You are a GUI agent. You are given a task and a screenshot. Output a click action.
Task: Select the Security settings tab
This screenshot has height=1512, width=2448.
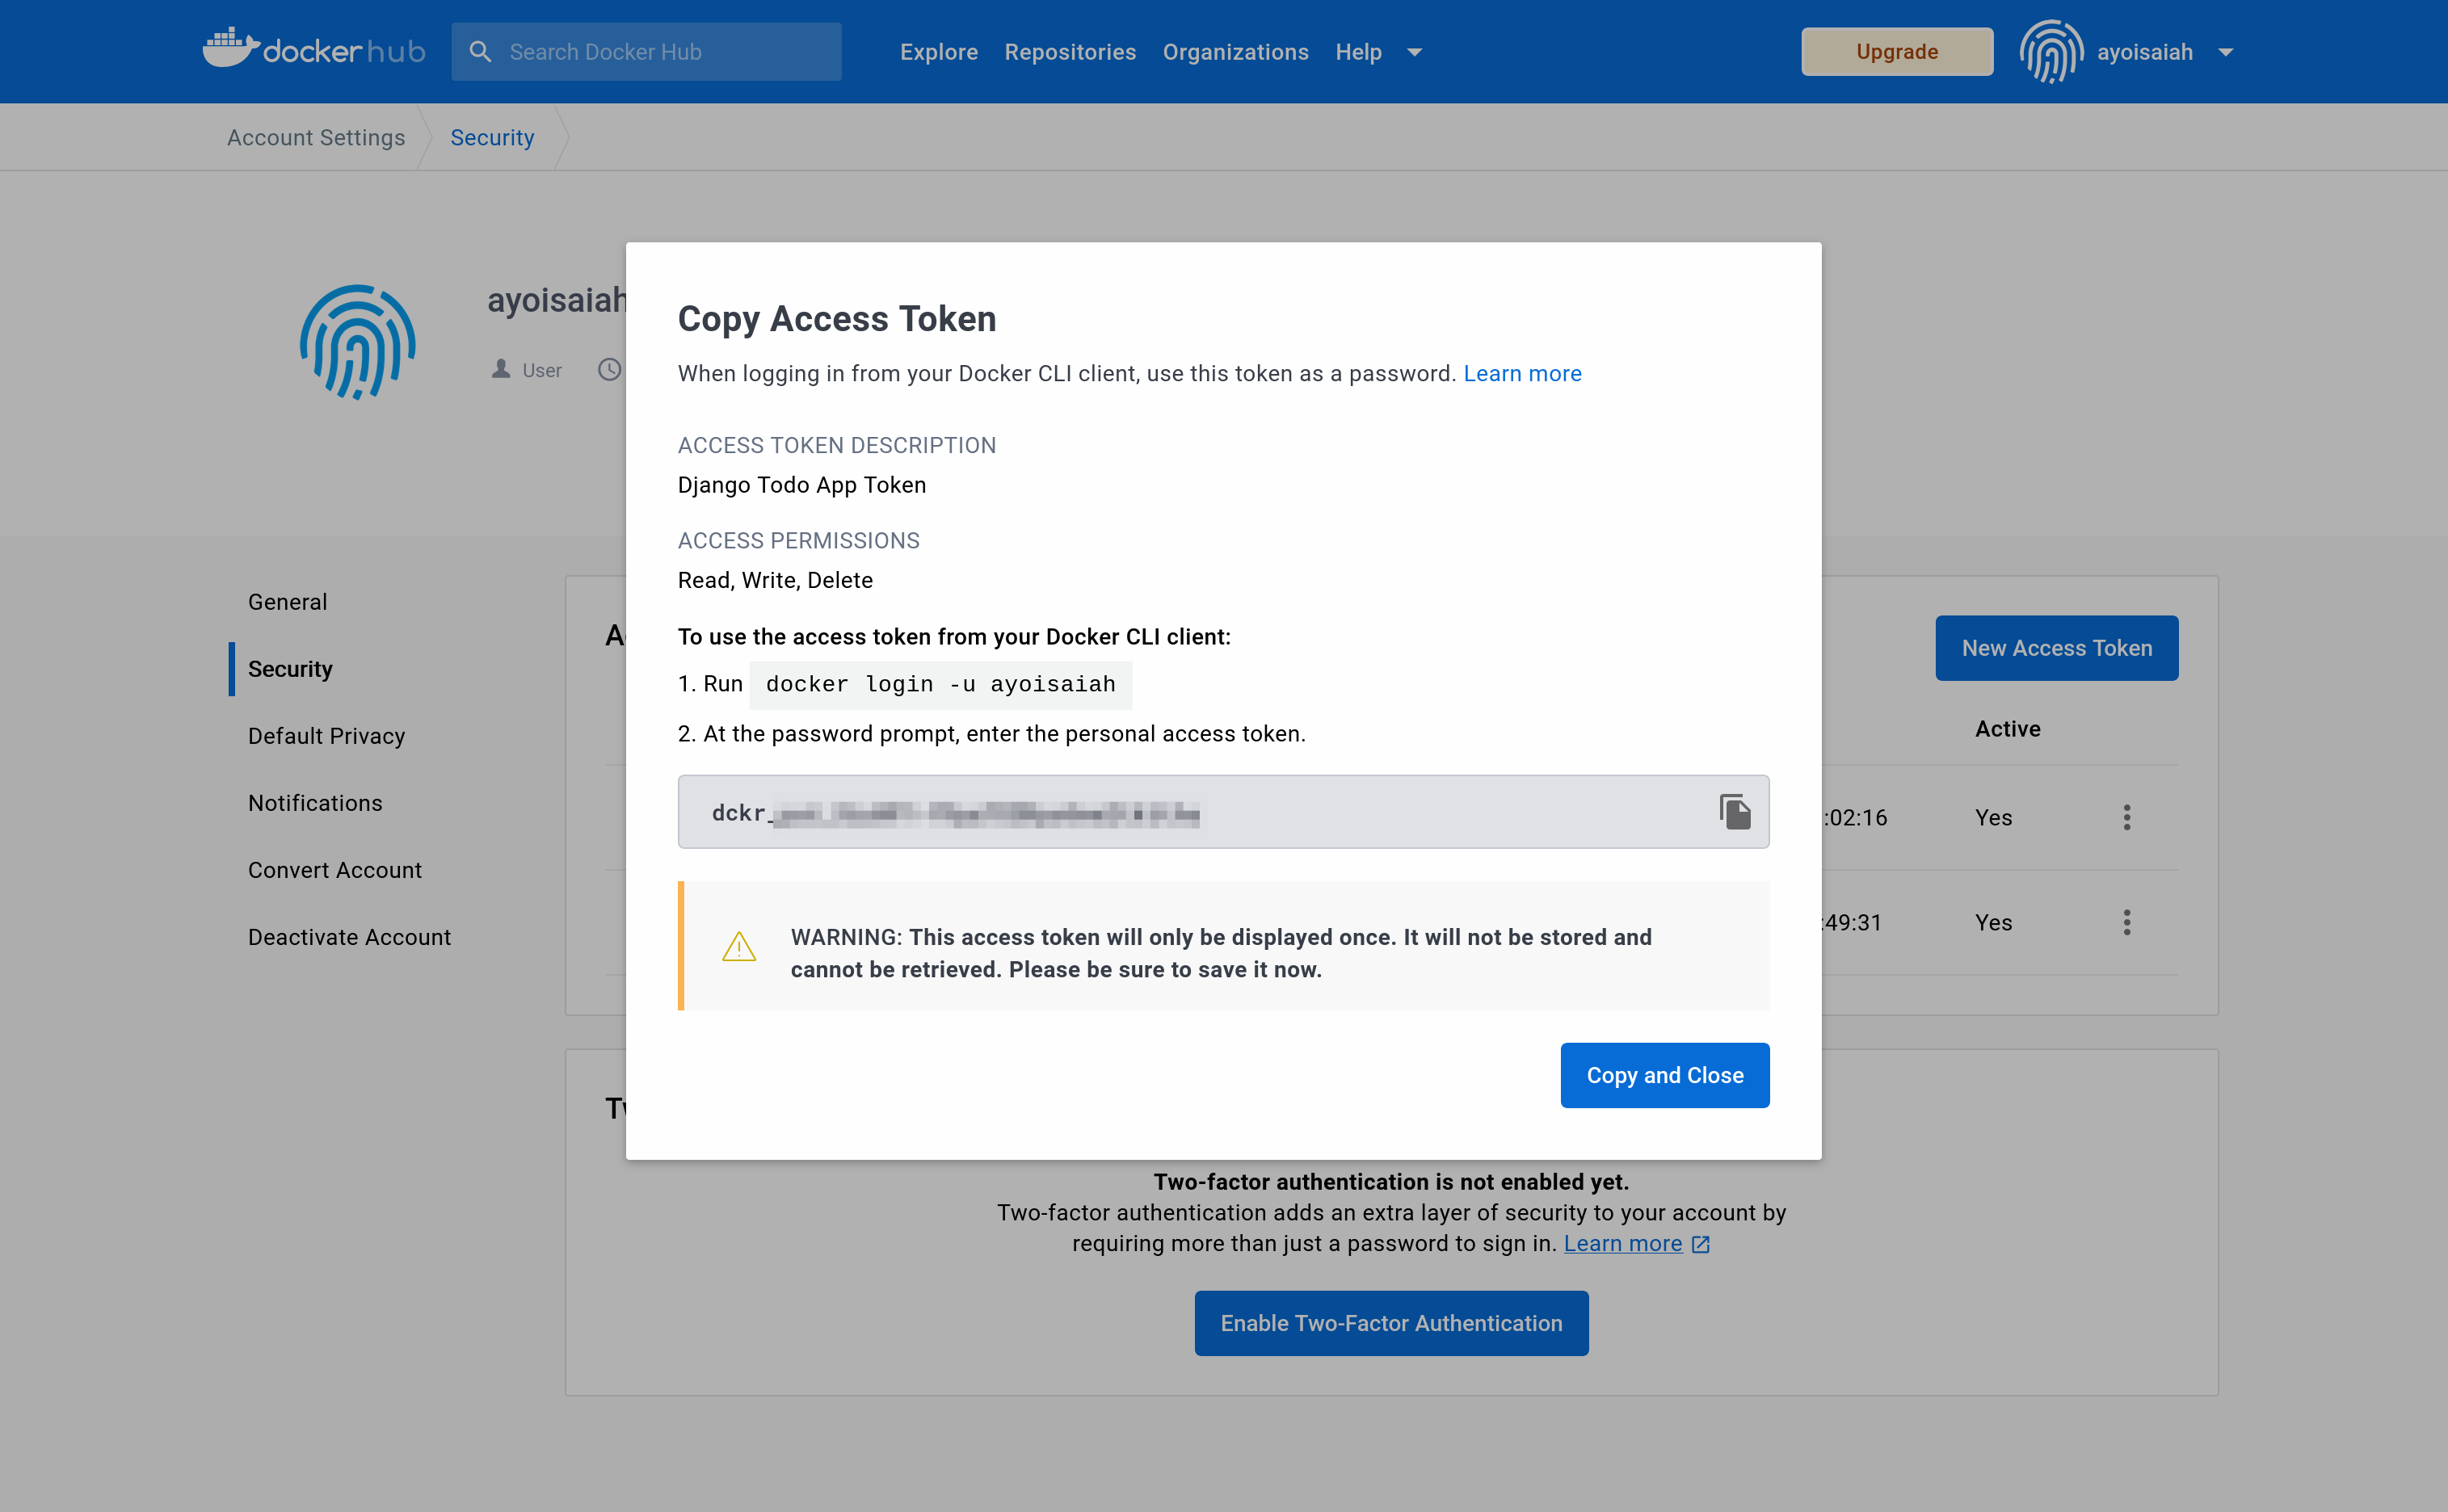click(x=290, y=670)
